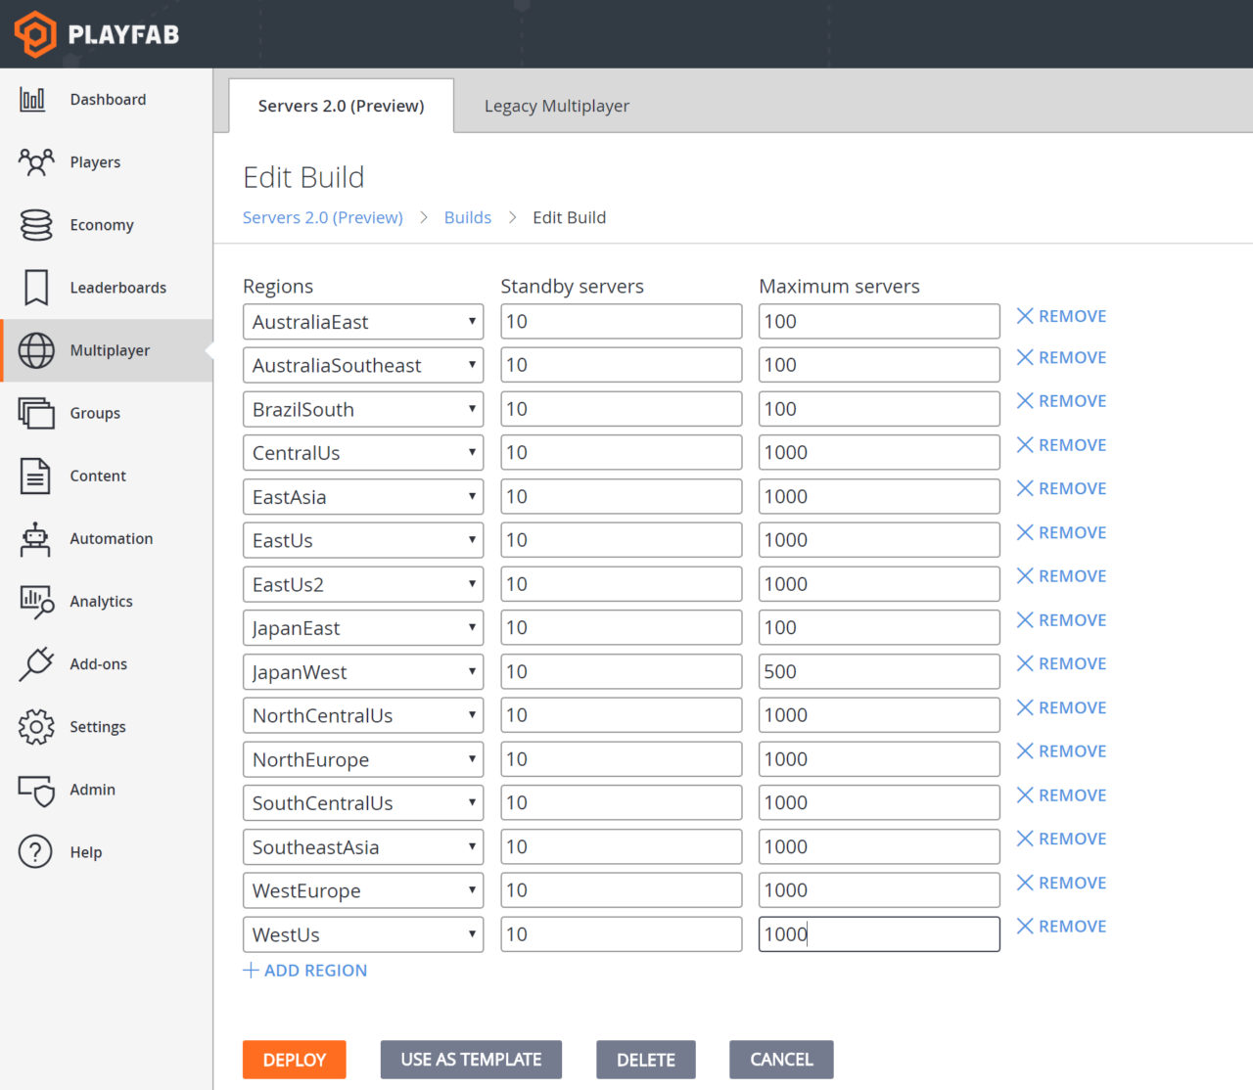Open the Economy section

102,224
